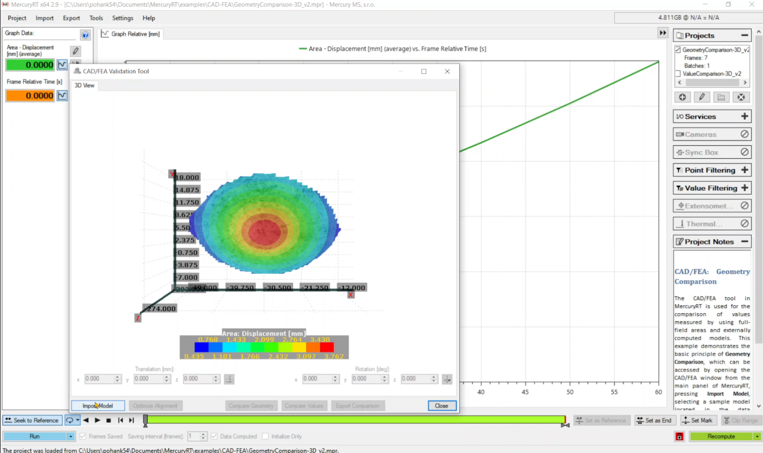This screenshot has width=763, height=453.
Task: Click pencil icon for Area Displacement
Action: [x=76, y=51]
